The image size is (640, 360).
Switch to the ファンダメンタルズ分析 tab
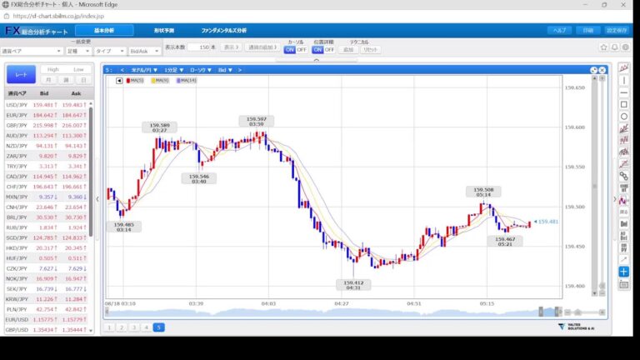point(223,31)
